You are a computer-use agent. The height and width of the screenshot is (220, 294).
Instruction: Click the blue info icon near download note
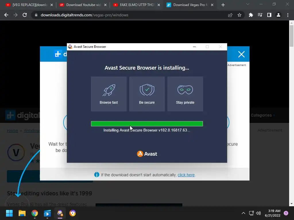pyautogui.click(x=96, y=175)
